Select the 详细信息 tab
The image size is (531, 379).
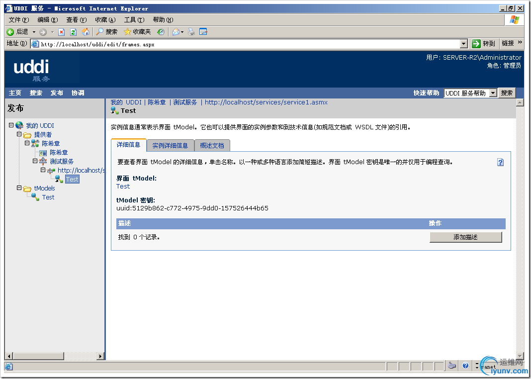point(128,145)
